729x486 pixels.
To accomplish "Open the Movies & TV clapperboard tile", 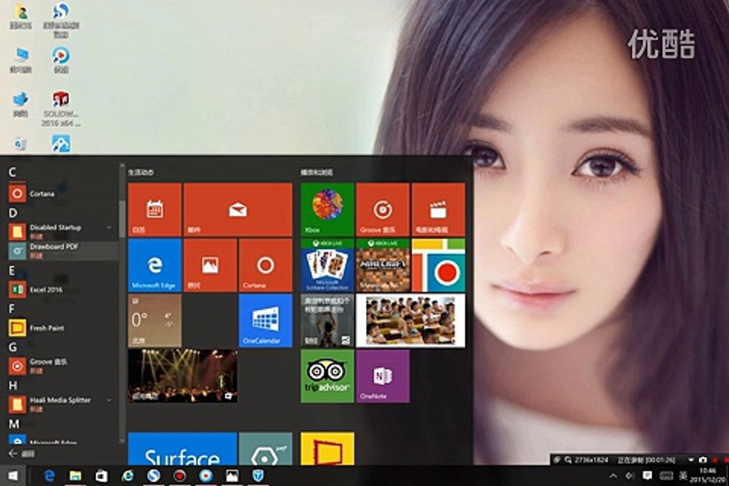I will tap(439, 209).
